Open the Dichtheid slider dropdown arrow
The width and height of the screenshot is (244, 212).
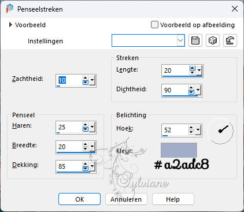pyautogui.click(x=198, y=90)
